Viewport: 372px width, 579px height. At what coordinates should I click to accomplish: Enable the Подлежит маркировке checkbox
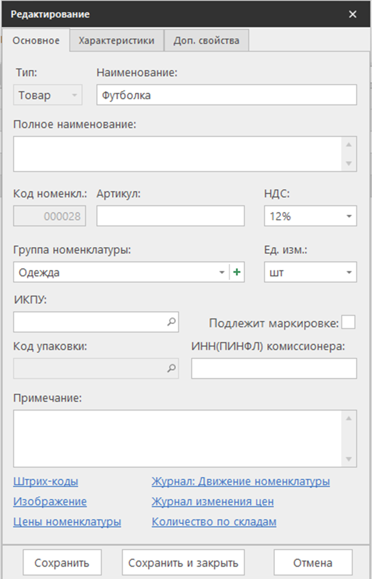pyautogui.click(x=348, y=322)
